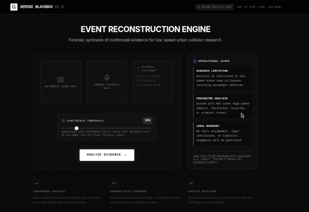
Task: Click the Legal Boundary card
Action: (223, 133)
